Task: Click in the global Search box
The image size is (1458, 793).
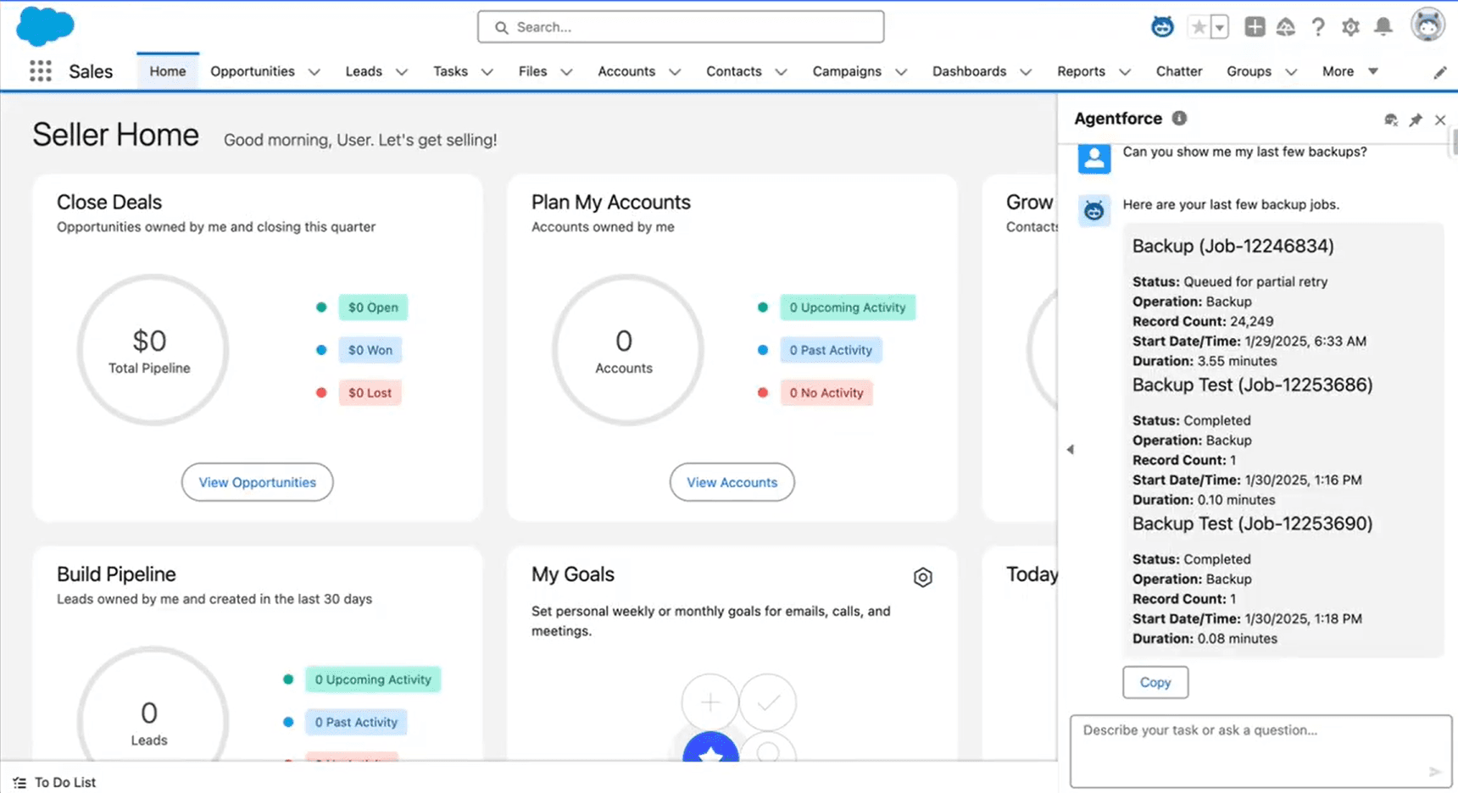Action: (681, 27)
